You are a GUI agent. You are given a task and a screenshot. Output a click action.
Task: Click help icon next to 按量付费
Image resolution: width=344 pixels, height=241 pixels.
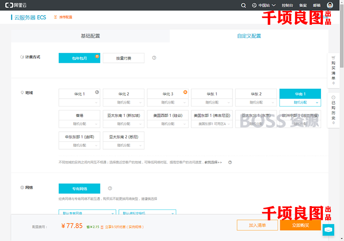[154, 58]
